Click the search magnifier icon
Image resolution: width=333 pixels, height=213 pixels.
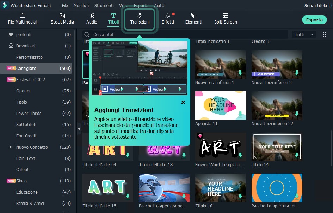pyautogui.click(x=87, y=34)
